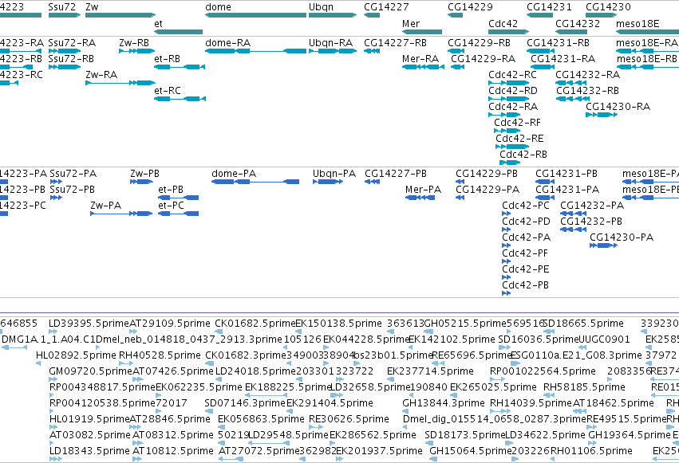Select EST GH13844.3prime
Image resolution: width=679 pixels, height=463 pixels.
click(405, 411)
